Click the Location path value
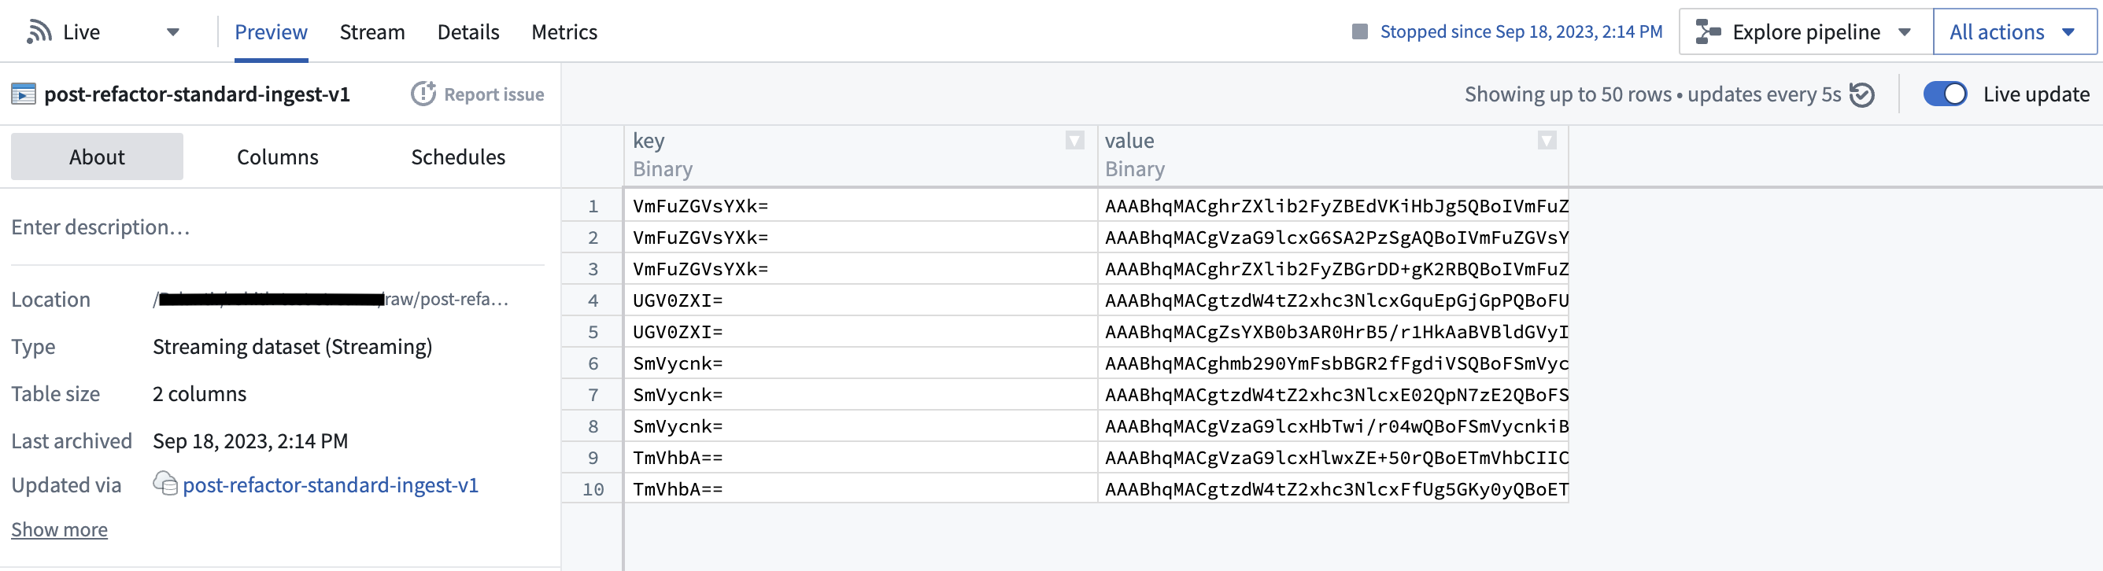Viewport: 2103px width, 571px height. coord(331,300)
